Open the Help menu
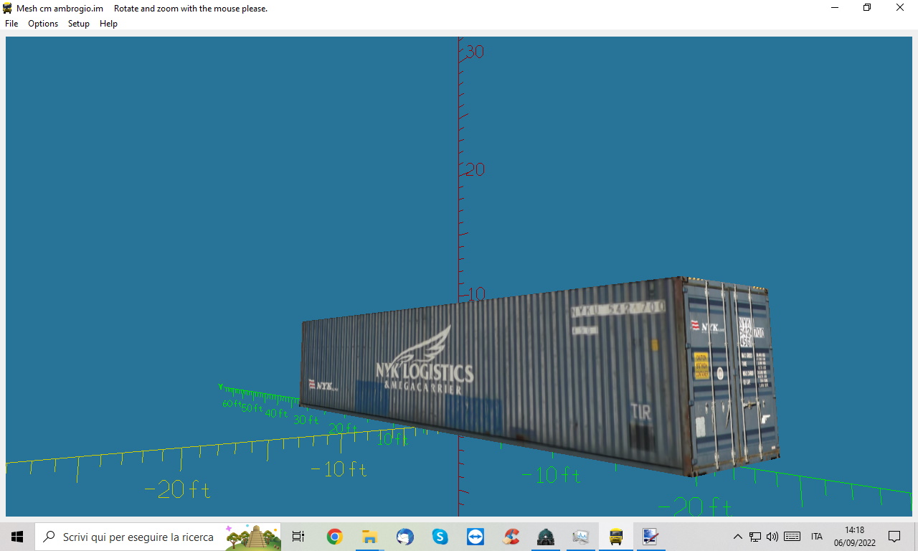 108,24
